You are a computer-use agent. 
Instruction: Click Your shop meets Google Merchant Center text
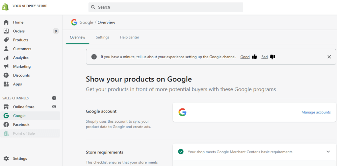coord(240,152)
